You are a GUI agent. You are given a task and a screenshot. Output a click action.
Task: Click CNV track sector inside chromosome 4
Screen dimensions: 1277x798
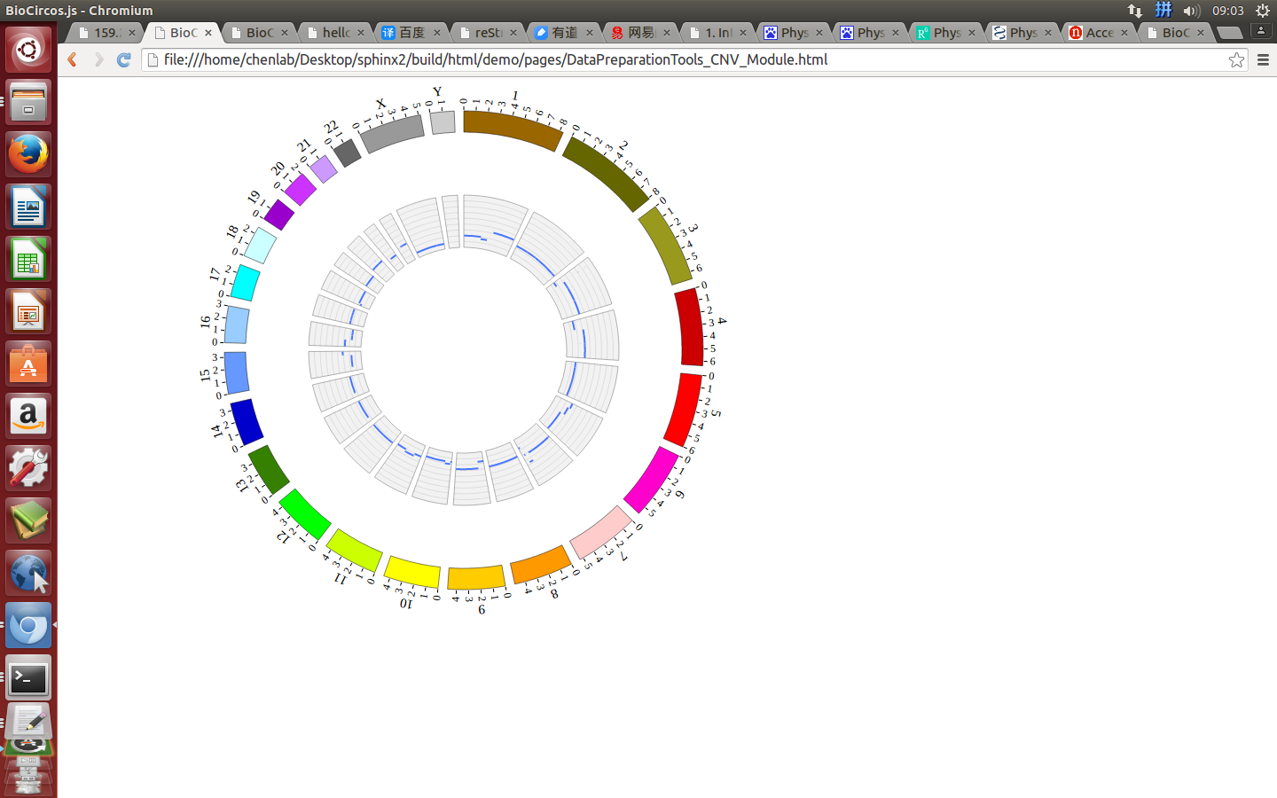(592, 335)
